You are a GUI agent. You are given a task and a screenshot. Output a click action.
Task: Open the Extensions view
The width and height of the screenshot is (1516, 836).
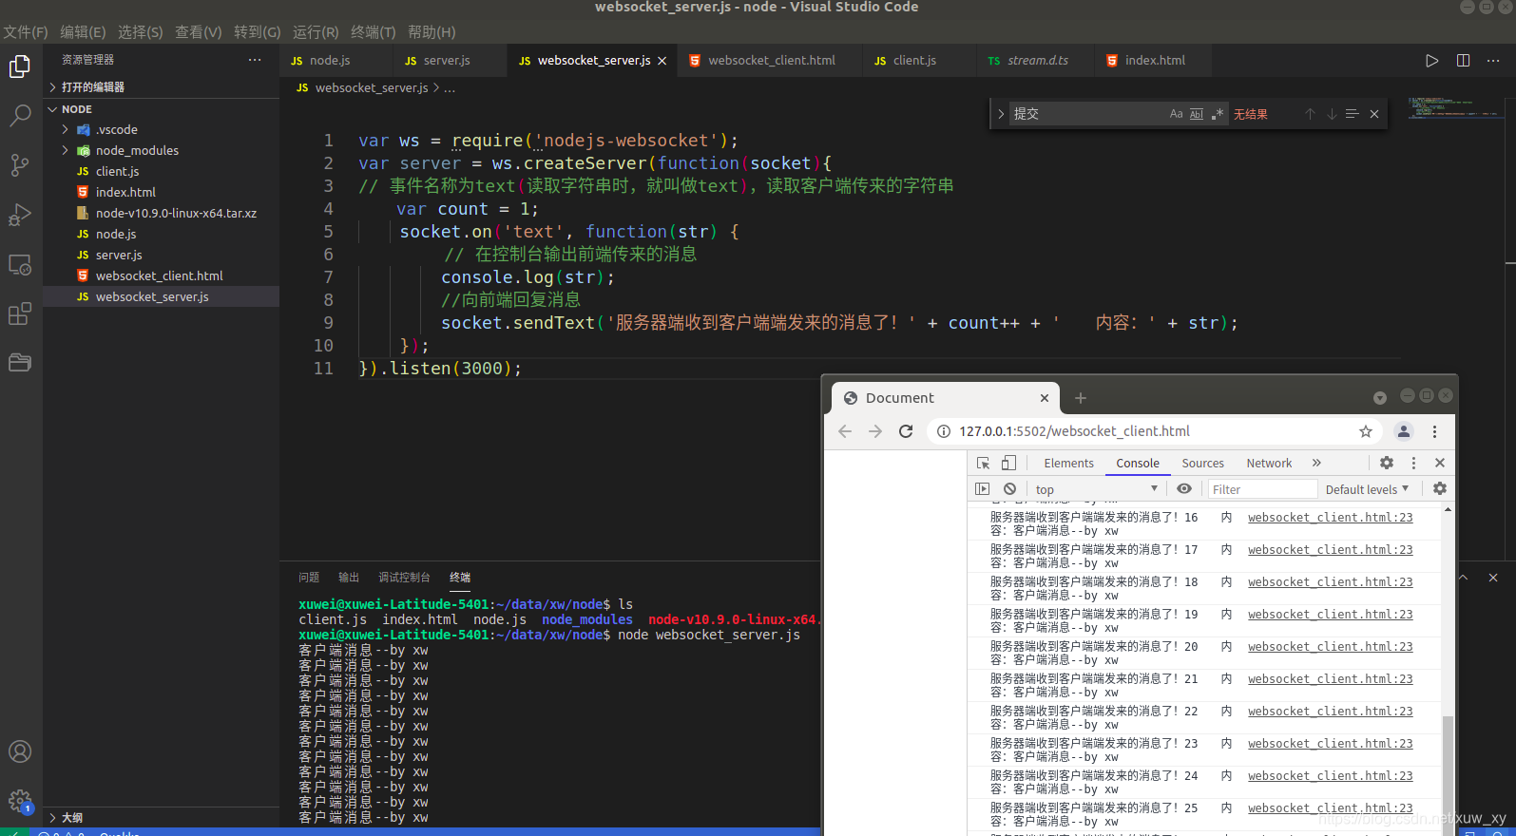pyautogui.click(x=20, y=313)
